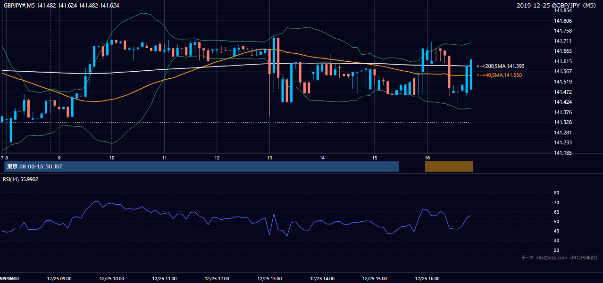Click price level 141.281 on the axis
Viewport: 603px width, 283px height.
tap(563, 133)
